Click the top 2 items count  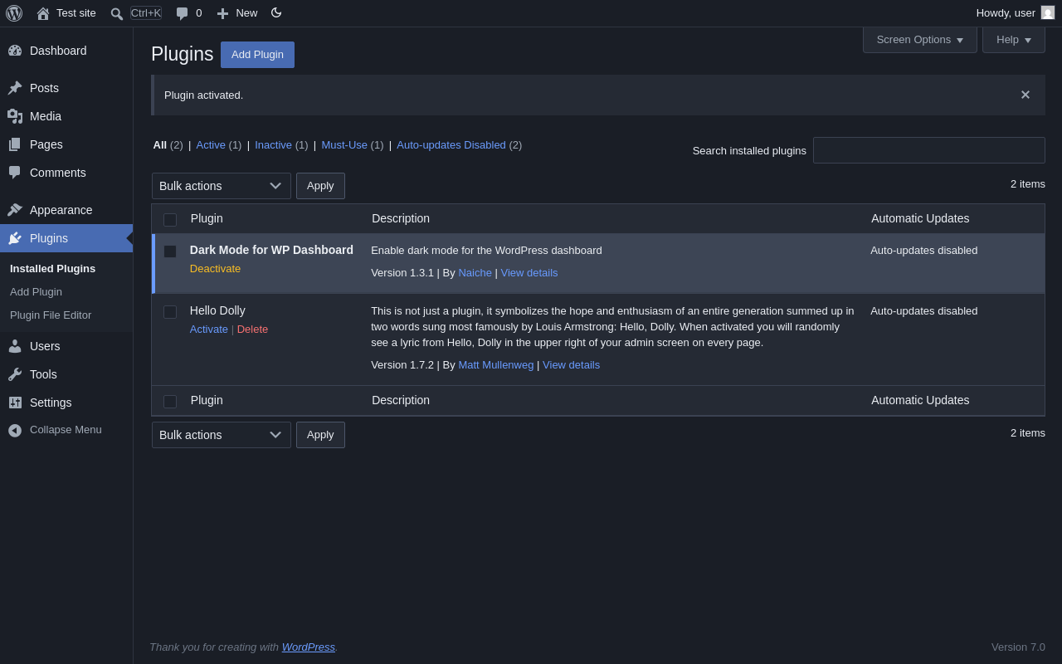coord(1028,184)
